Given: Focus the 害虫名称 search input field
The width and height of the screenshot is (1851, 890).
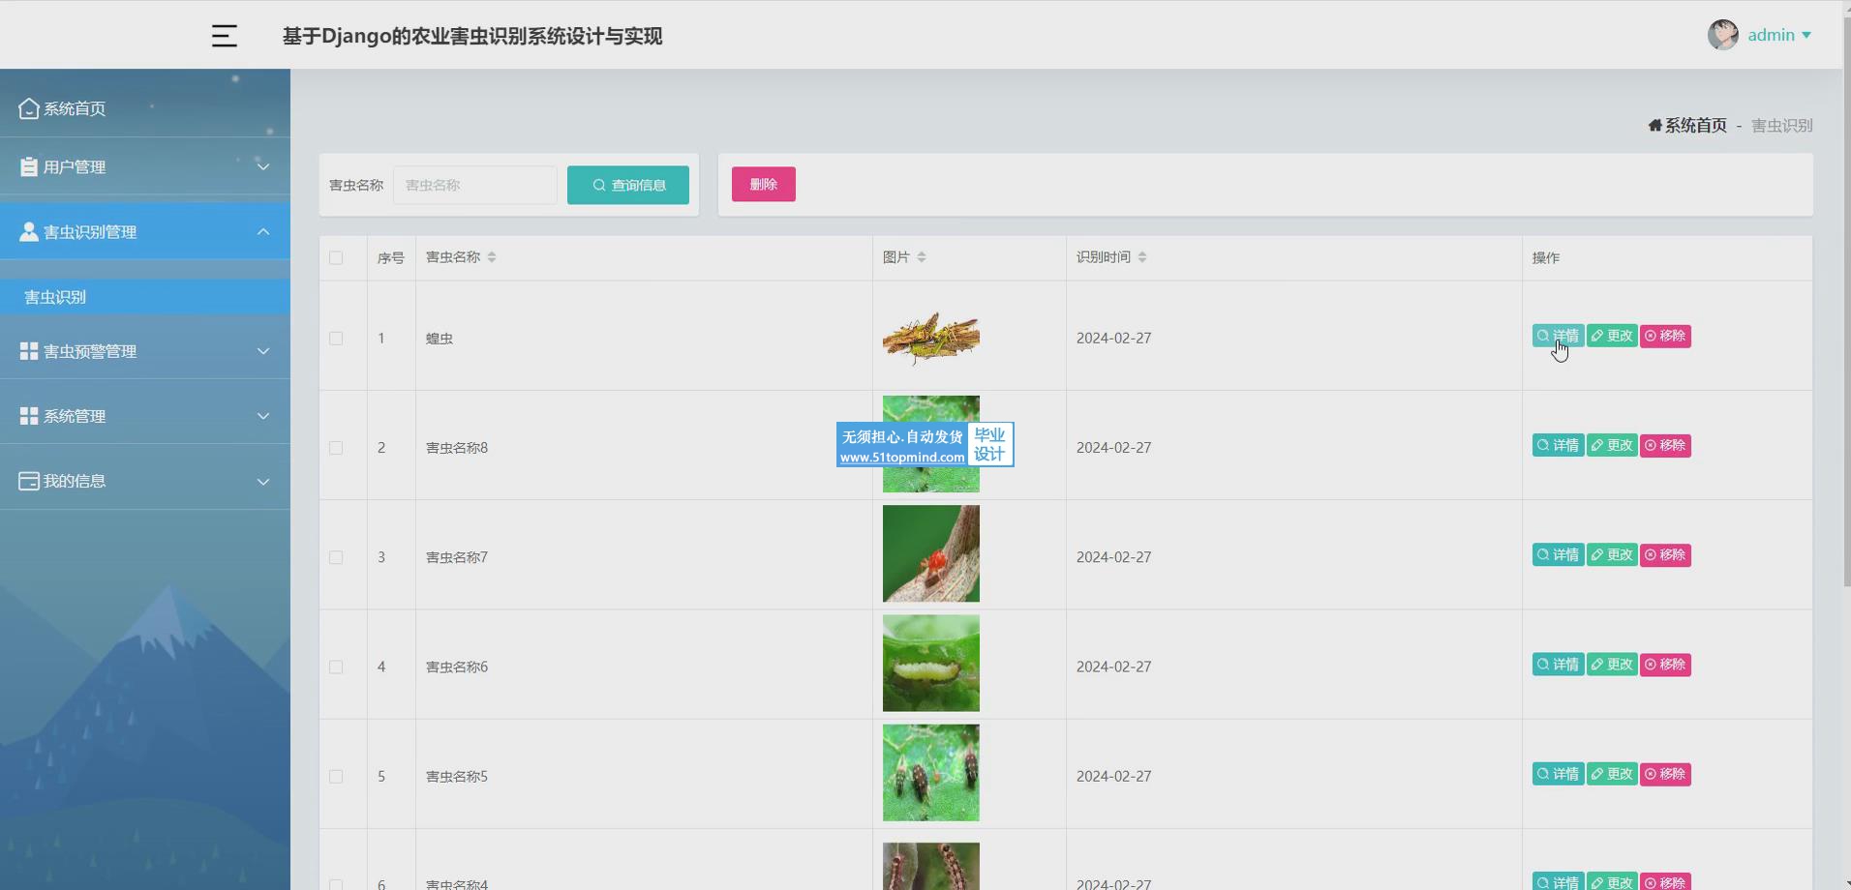Looking at the screenshot, I should [x=475, y=185].
